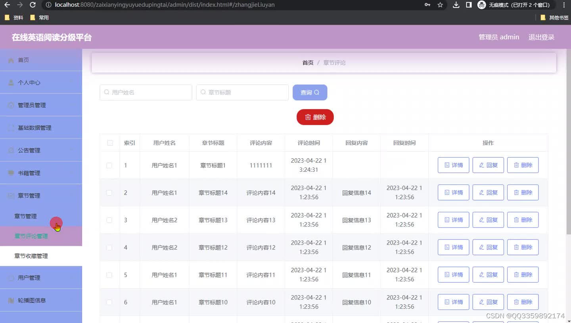Toggle the select-all checkbox in table header
Image resolution: width=571 pixels, height=323 pixels.
coord(110,143)
